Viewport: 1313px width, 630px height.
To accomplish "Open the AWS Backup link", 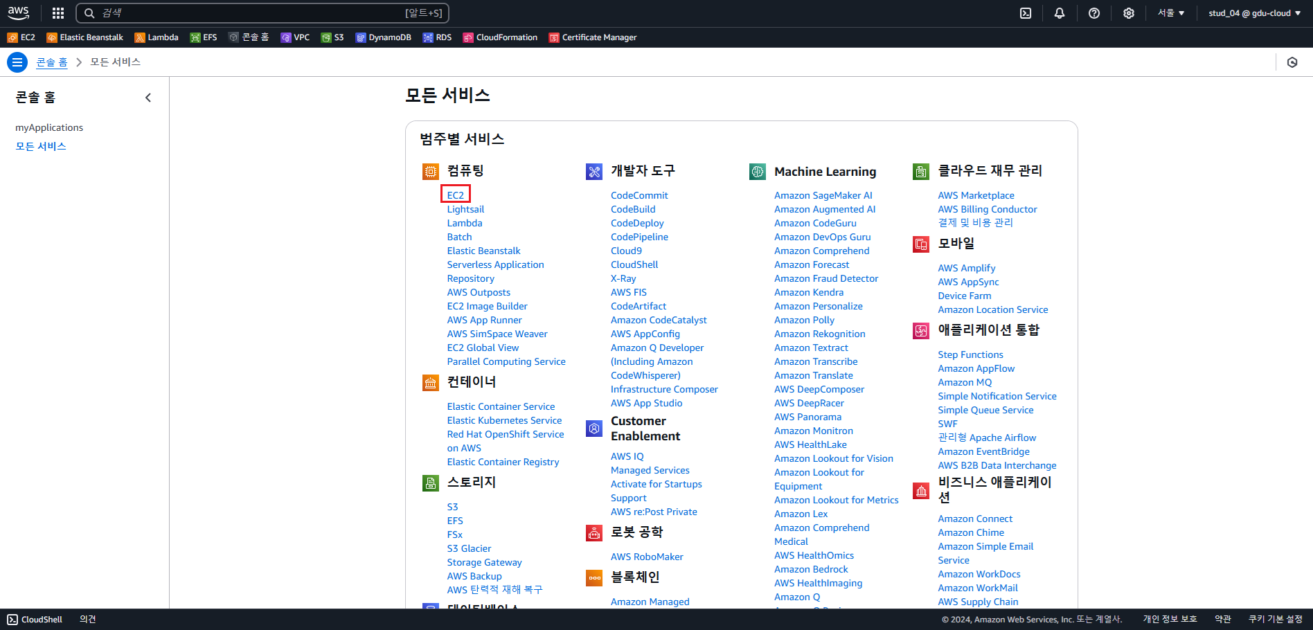I will (x=474, y=576).
